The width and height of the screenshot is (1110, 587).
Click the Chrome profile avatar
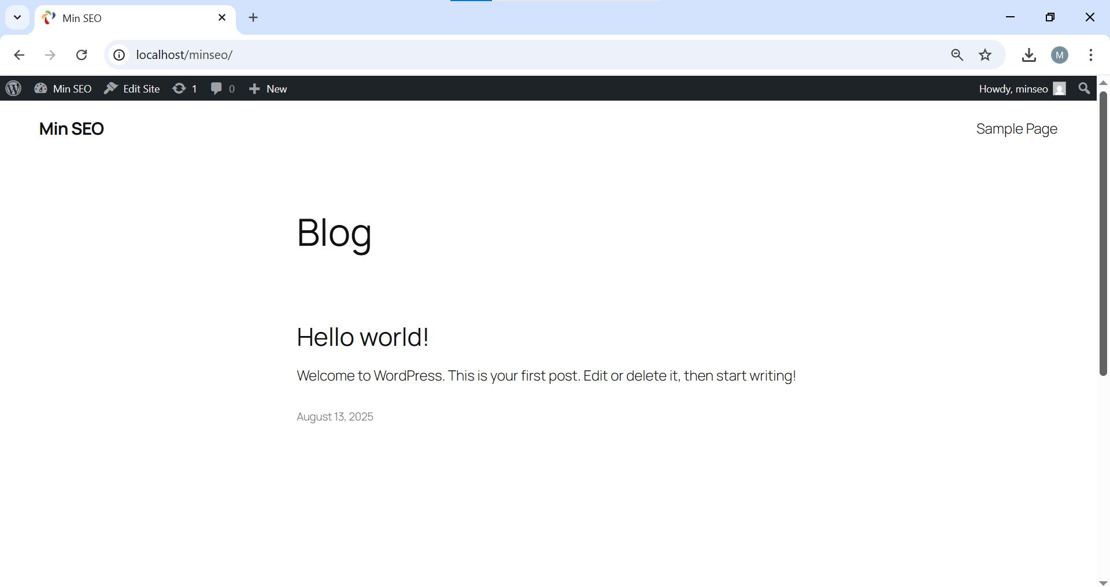pos(1059,55)
